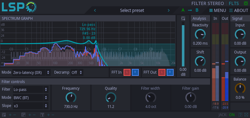
Task: Click the bypass power icon beside FLTS
Action: coord(246,3)
